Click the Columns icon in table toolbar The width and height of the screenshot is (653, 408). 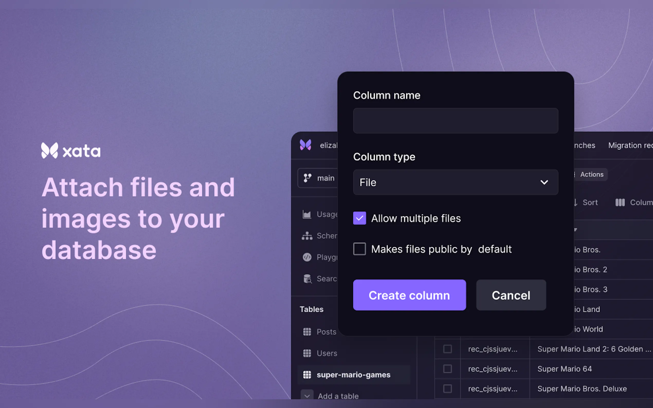click(x=620, y=203)
